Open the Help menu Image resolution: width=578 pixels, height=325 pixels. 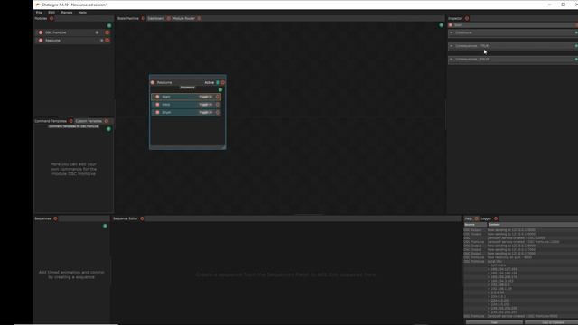82,13
